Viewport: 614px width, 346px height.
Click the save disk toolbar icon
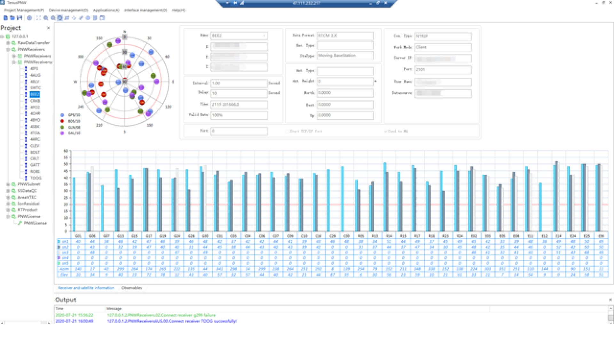coord(20,18)
